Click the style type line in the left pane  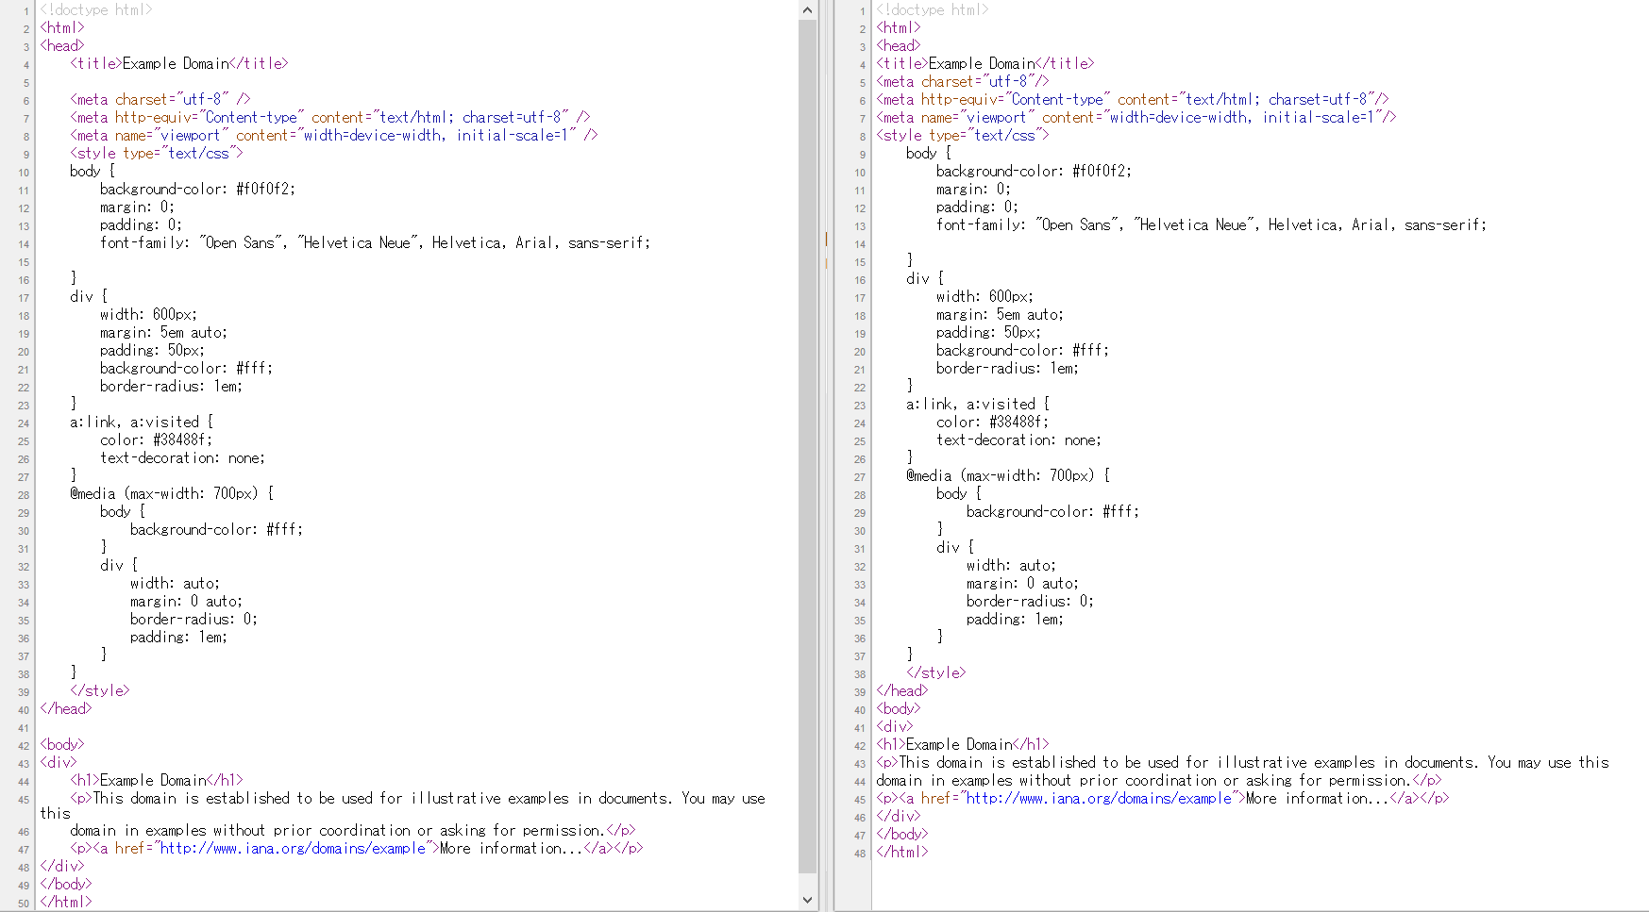(157, 154)
